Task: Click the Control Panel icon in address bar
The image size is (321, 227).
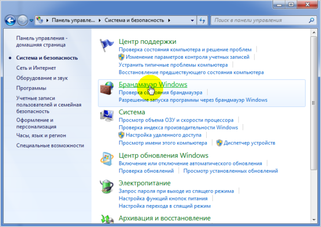Action: point(40,20)
